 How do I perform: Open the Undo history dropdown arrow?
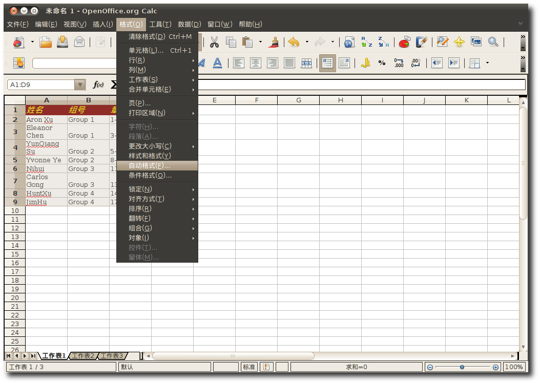tap(307, 42)
